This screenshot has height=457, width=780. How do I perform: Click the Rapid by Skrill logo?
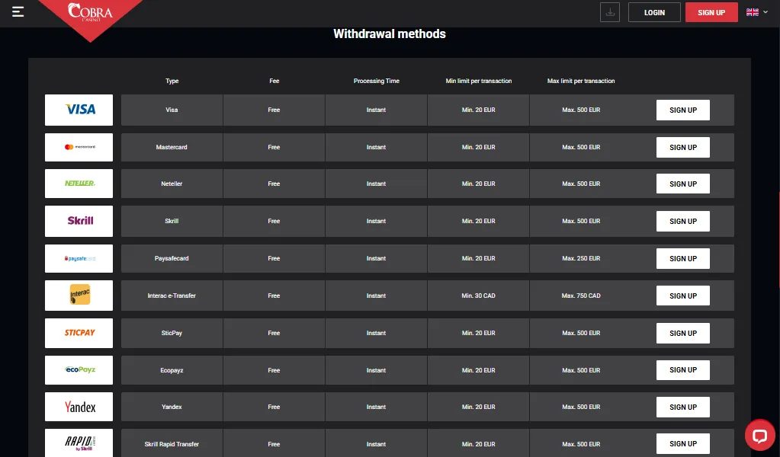click(x=79, y=443)
